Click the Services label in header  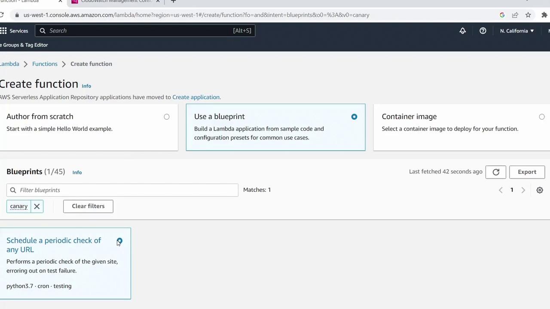(x=19, y=31)
